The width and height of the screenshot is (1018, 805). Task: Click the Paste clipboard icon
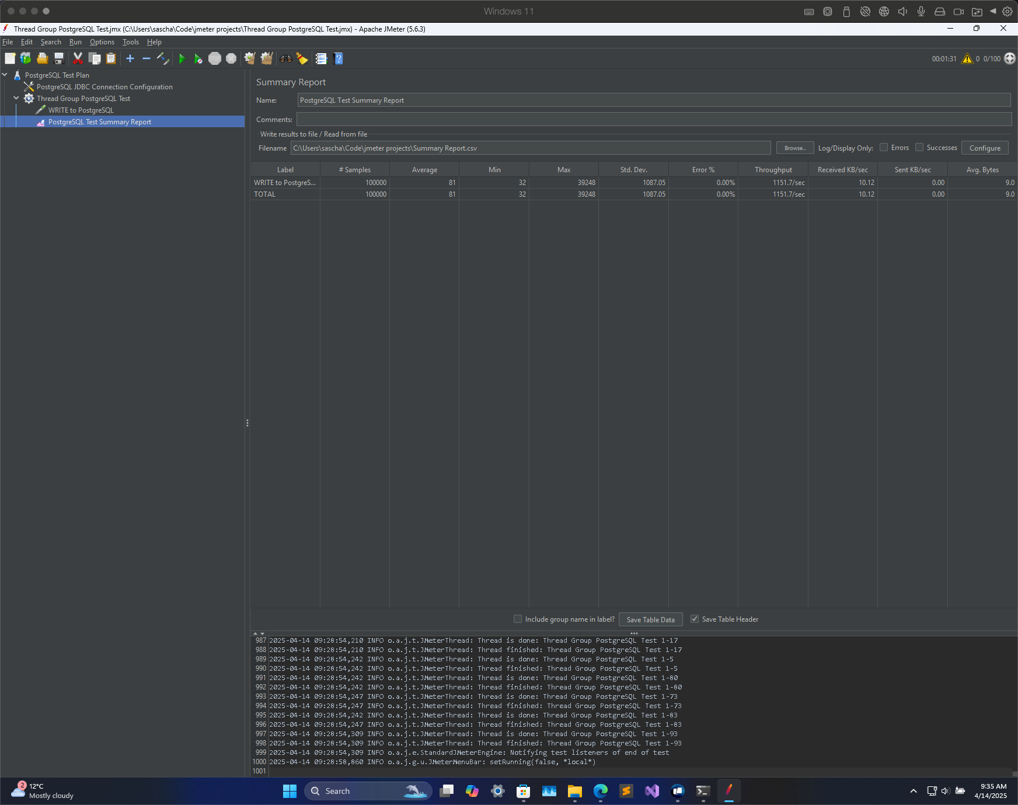click(111, 58)
